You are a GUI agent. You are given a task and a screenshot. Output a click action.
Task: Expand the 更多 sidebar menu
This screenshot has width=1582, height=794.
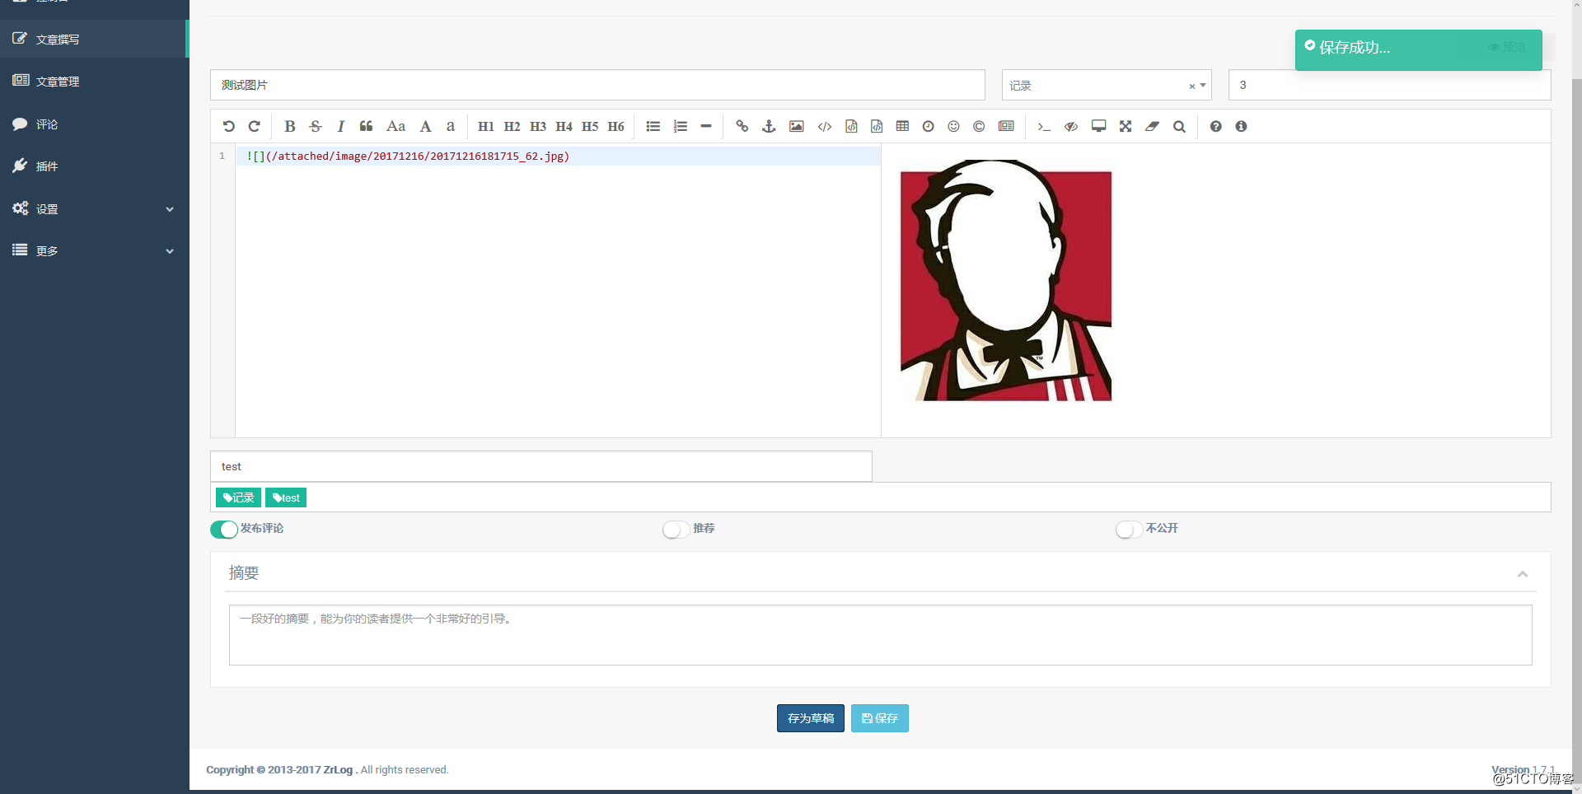95,250
